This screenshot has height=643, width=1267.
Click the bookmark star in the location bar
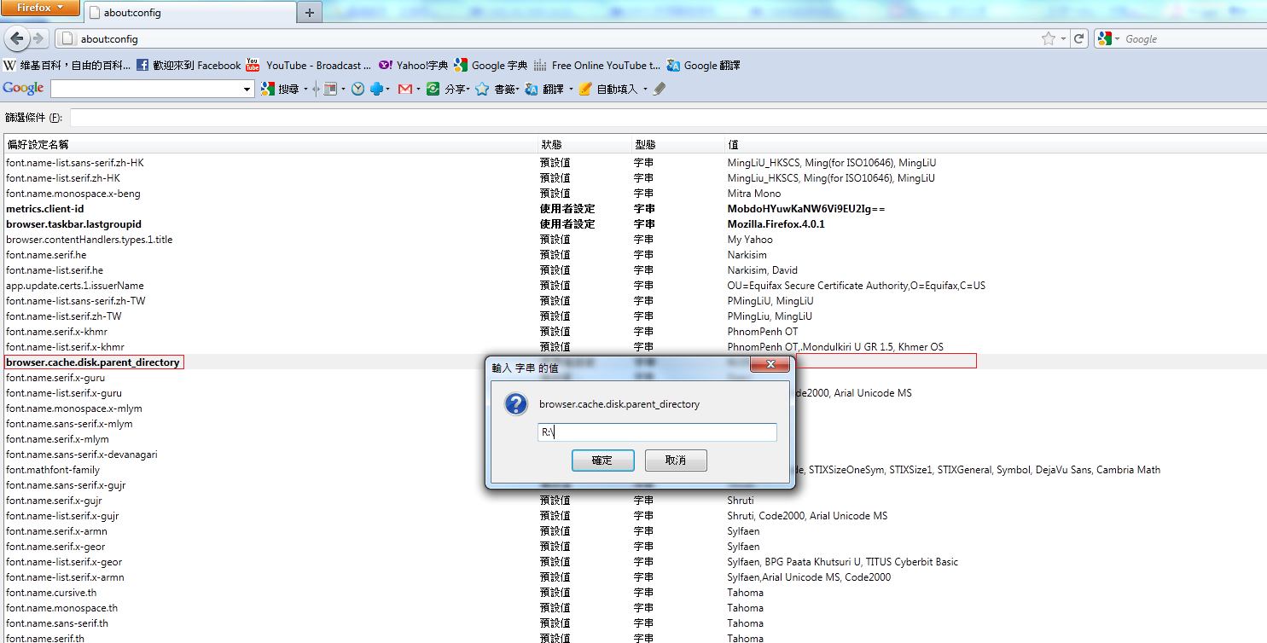1048,38
